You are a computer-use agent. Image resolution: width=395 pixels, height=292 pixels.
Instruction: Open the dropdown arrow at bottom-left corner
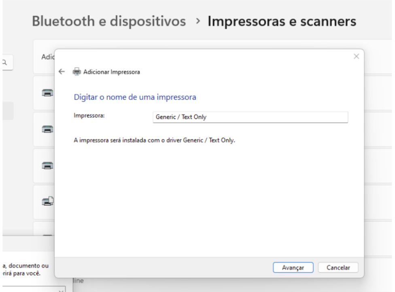(61, 290)
